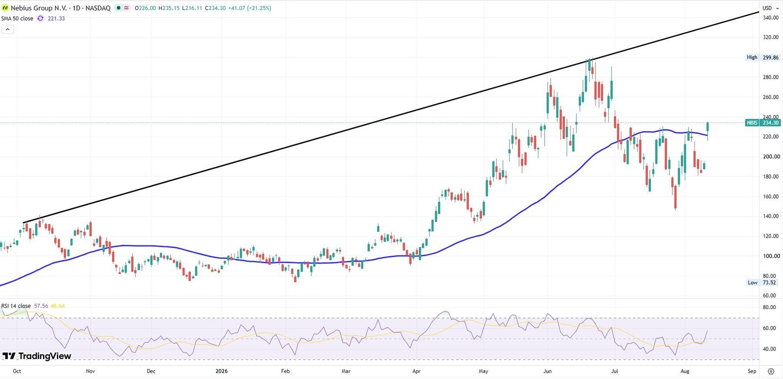783x379 pixels.
Task: Click the 320.00 price scale label
Action: click(771, 37)
